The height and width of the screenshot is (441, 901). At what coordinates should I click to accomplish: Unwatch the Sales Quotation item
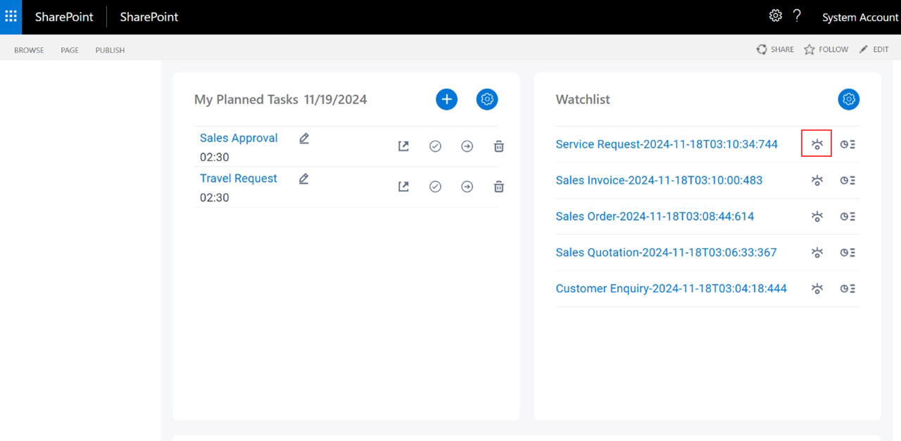[x=817, y=253]
